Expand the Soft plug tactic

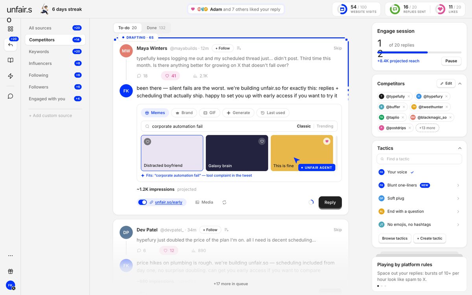[x=458, y=198]
